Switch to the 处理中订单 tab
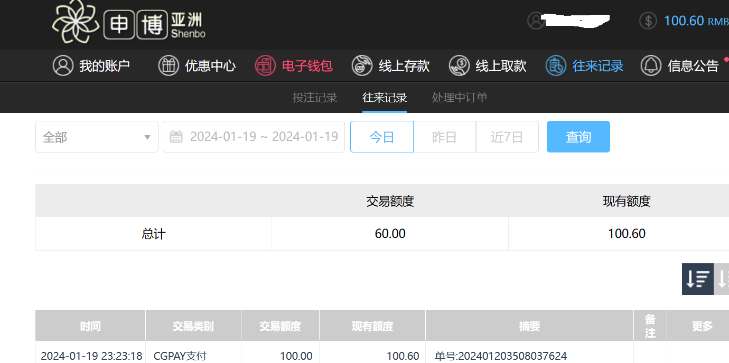729x363 pixels. (460, 98)
